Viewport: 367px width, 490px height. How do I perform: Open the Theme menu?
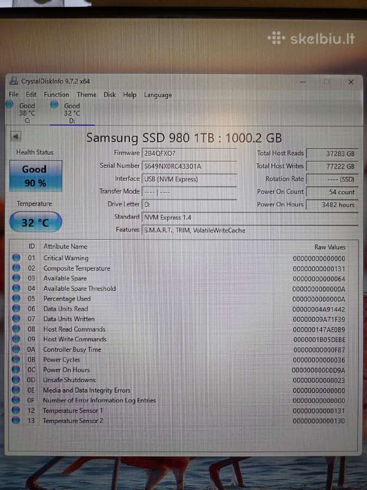[86, 95]
